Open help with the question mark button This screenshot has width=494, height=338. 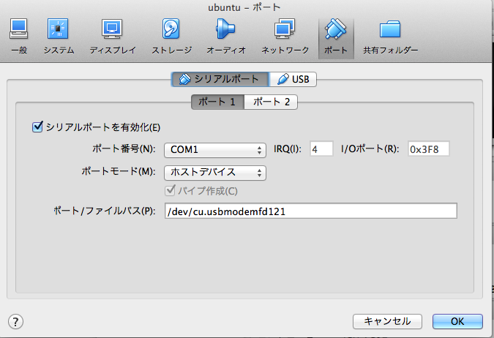point(15,322)
